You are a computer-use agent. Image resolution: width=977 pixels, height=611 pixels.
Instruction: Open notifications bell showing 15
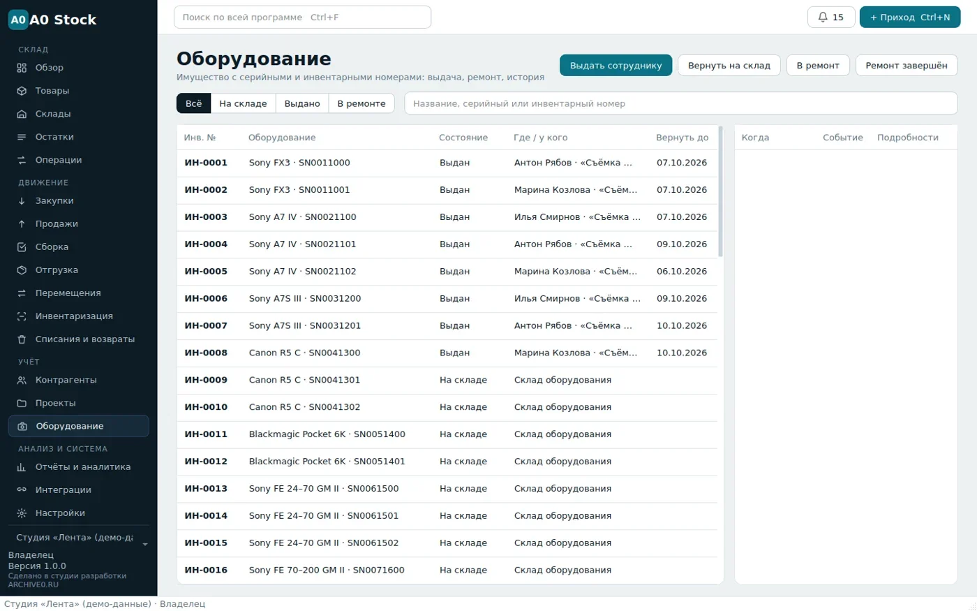(x=830, y=17)
